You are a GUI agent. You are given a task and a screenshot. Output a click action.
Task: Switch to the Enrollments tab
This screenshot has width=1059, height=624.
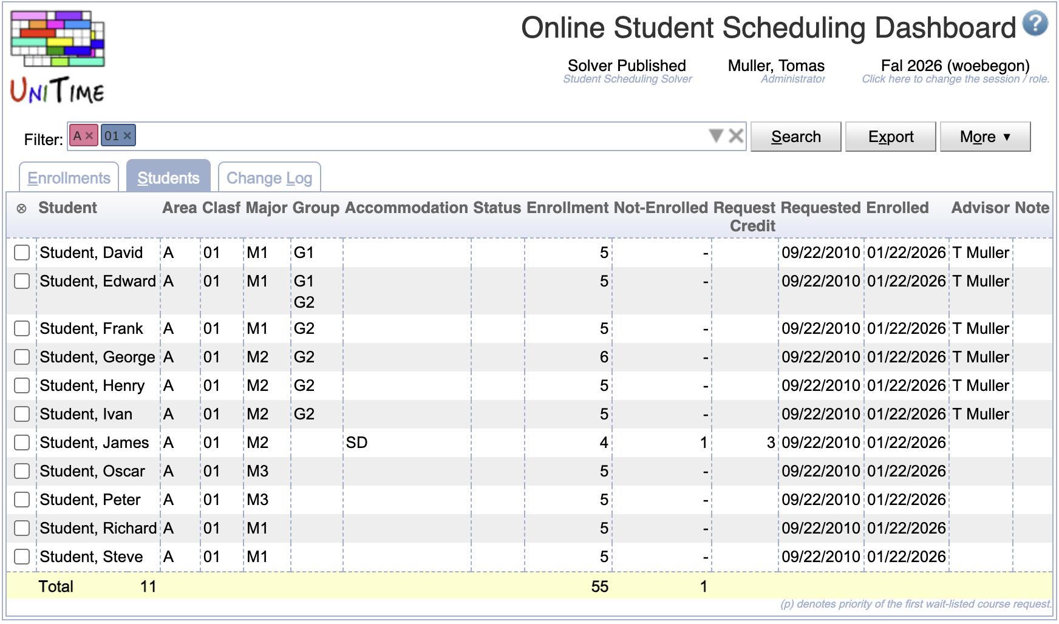coord(68,177)
